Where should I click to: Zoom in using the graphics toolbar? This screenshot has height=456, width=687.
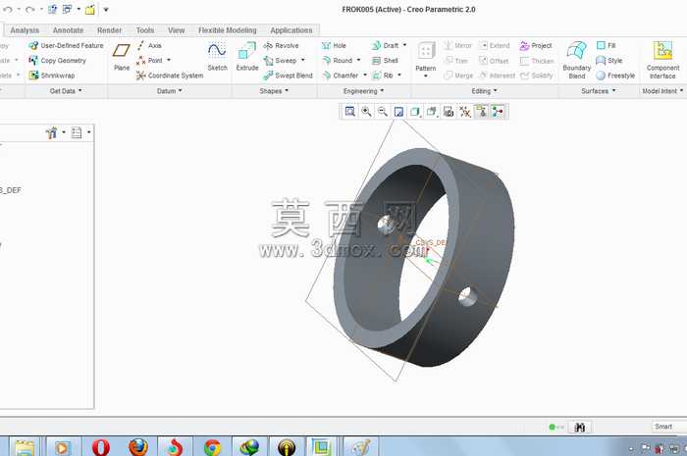coord(366,112)
